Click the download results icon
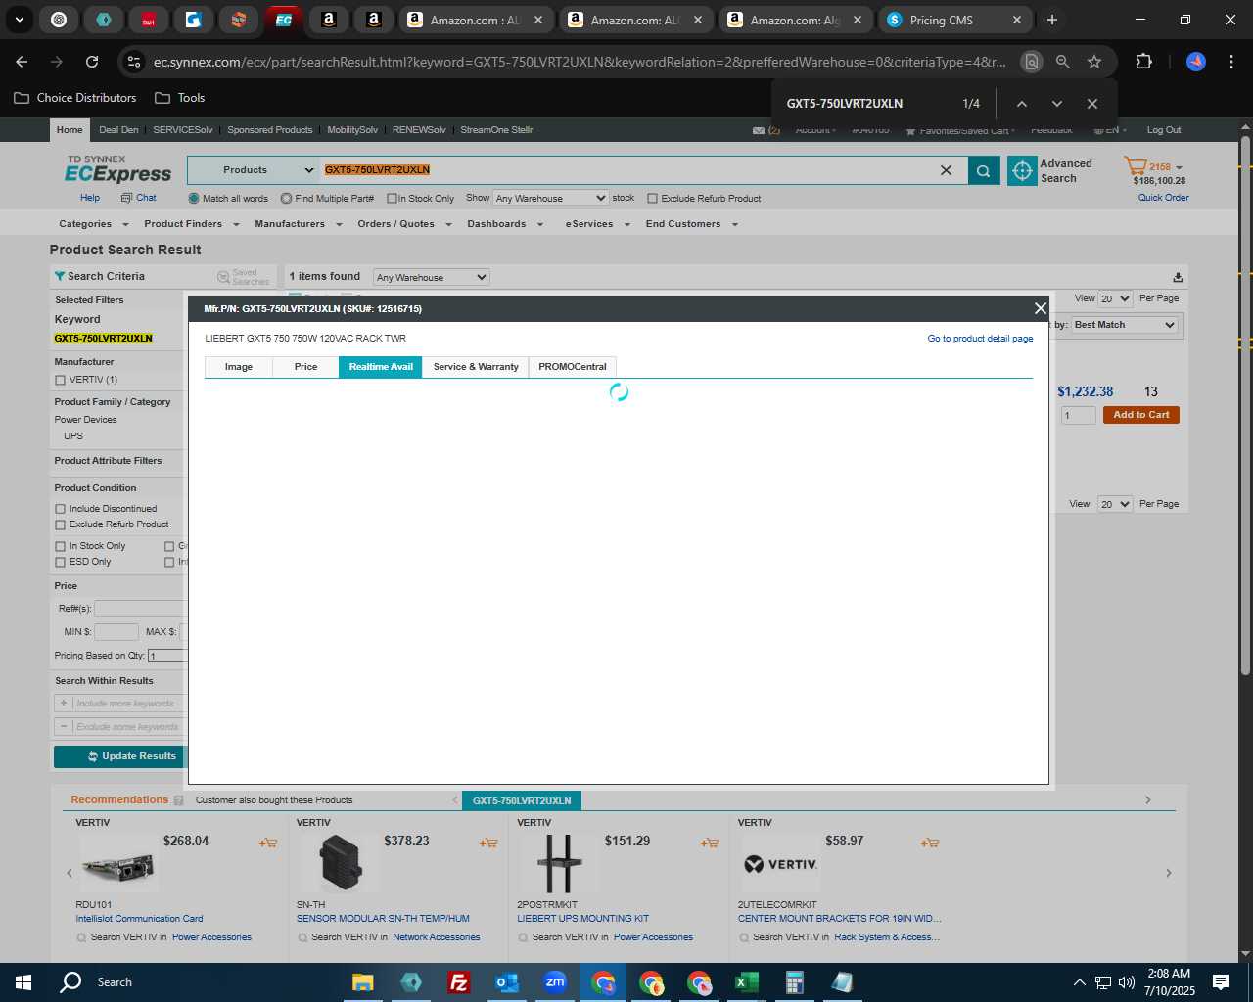This screenshot has height=1002, width=1253. (x=1178, y=277)
